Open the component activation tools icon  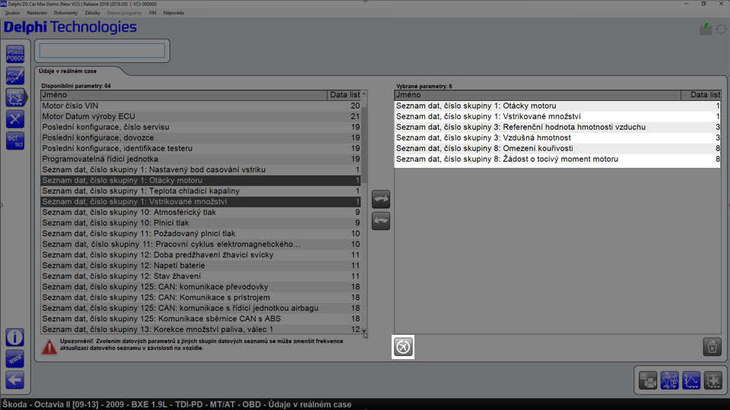15,119
